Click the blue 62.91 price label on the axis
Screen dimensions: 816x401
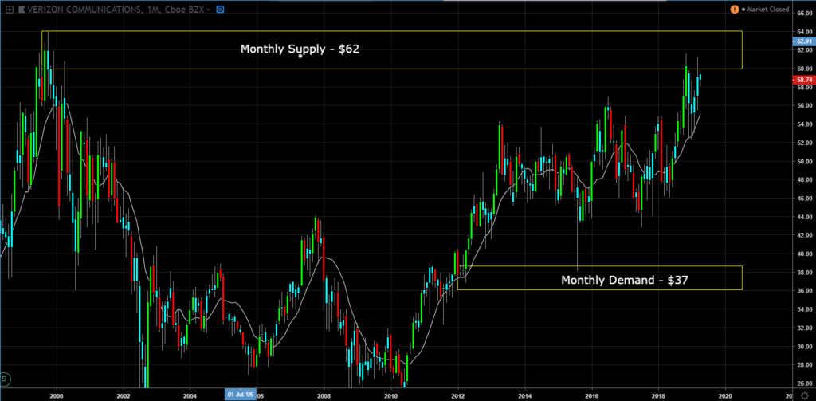click(x=803, y=41)
